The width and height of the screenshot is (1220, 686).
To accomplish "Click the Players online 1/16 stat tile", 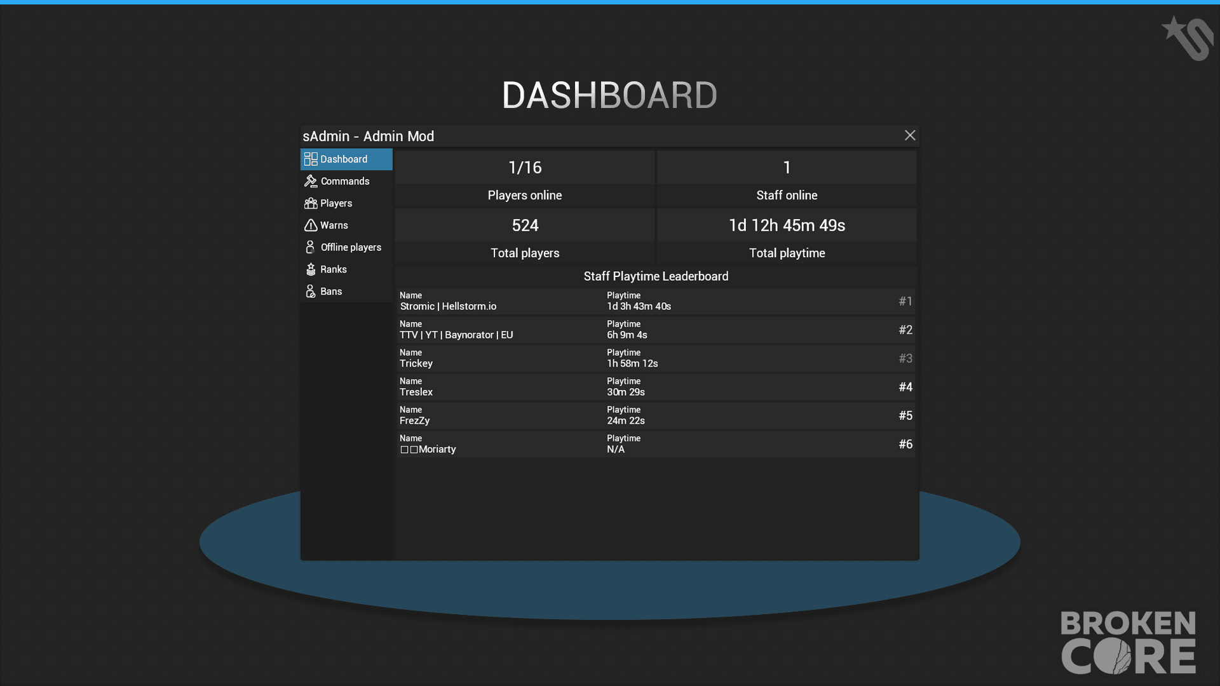I will tap(525, 178).
